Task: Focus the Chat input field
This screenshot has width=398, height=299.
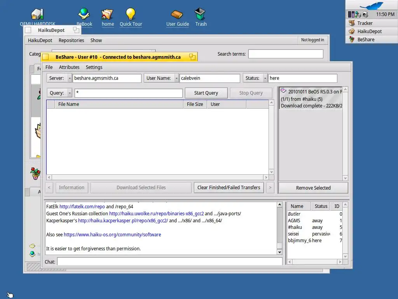Action: 169,262
